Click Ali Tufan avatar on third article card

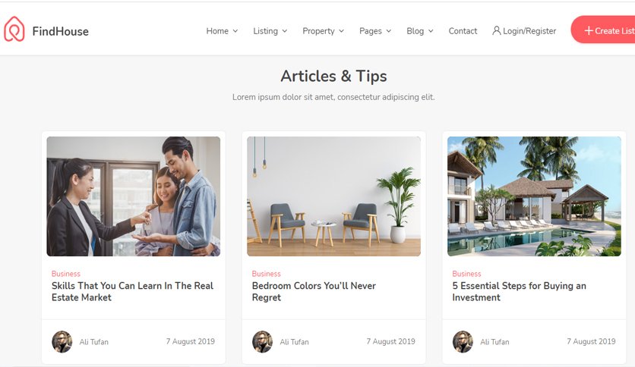[x=463, y=341]
